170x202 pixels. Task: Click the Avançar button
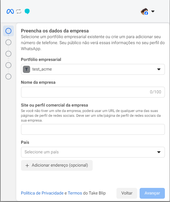pos(152,193)
